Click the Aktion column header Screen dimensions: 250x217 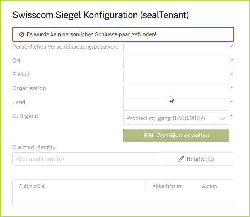click(x=209, y=186)
